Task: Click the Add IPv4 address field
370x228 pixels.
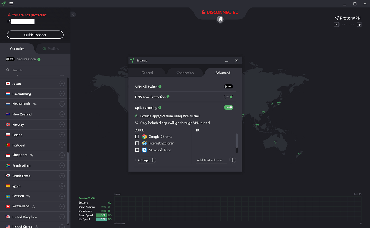Action: pyautogui.click(x=211, y=160)
